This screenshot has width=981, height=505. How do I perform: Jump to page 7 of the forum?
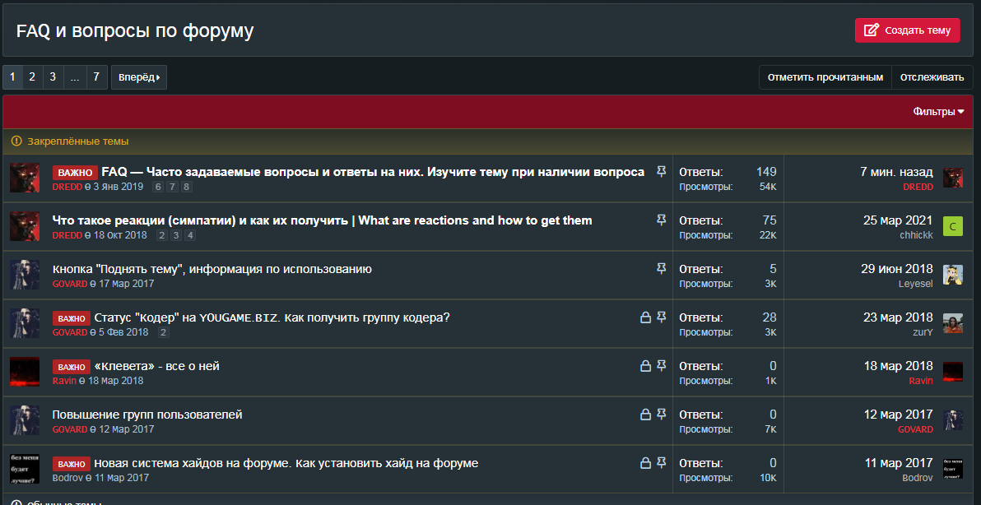click(96, 77)
